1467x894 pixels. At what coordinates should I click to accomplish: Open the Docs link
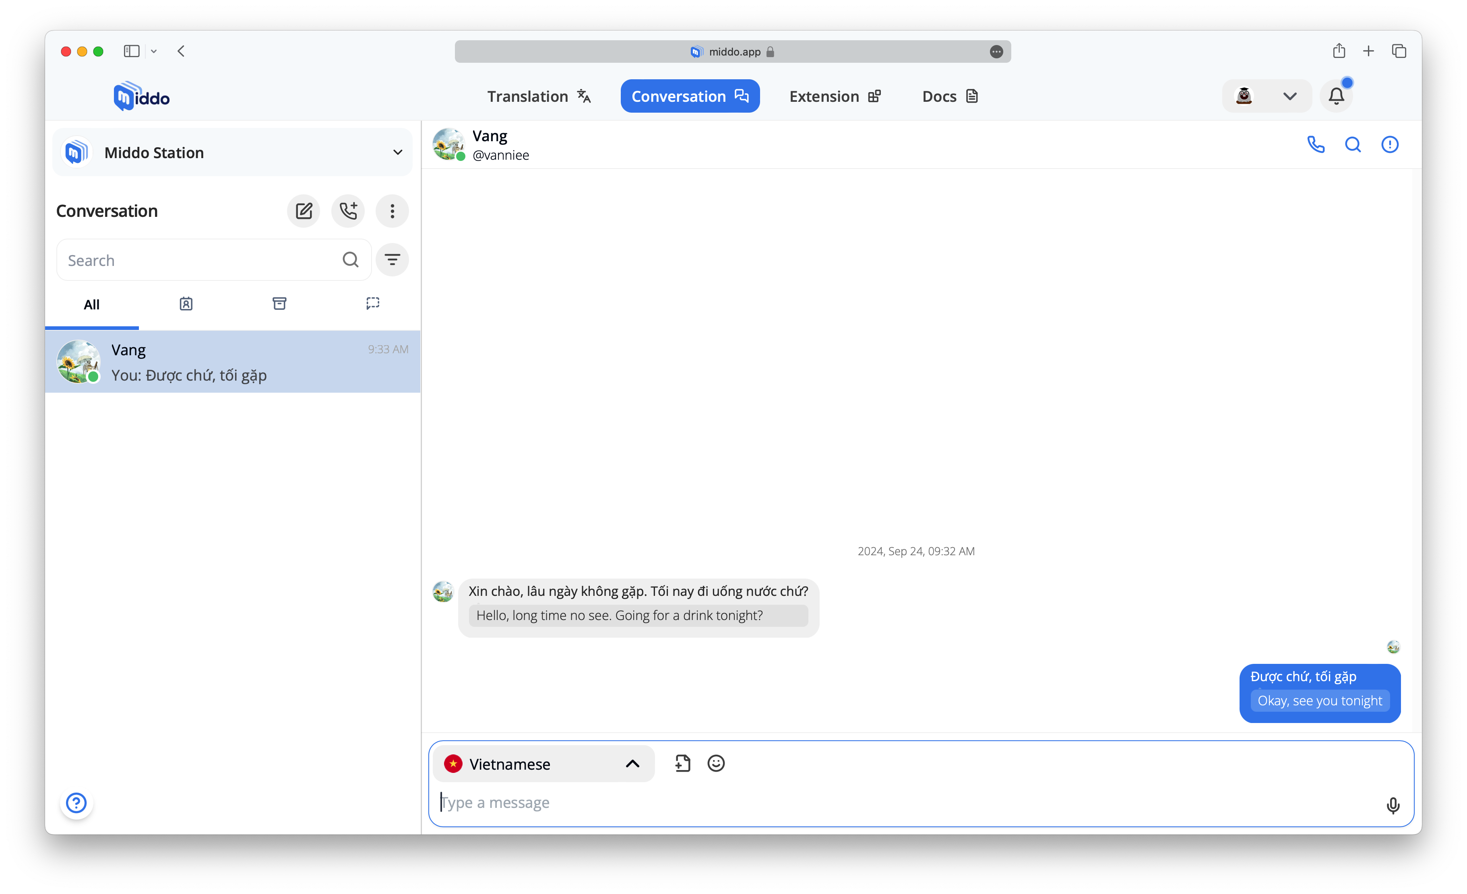pyautogui.click(x=950, y=96)
